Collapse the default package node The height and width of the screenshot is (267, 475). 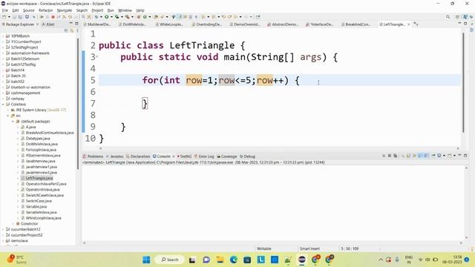[13, 122]
